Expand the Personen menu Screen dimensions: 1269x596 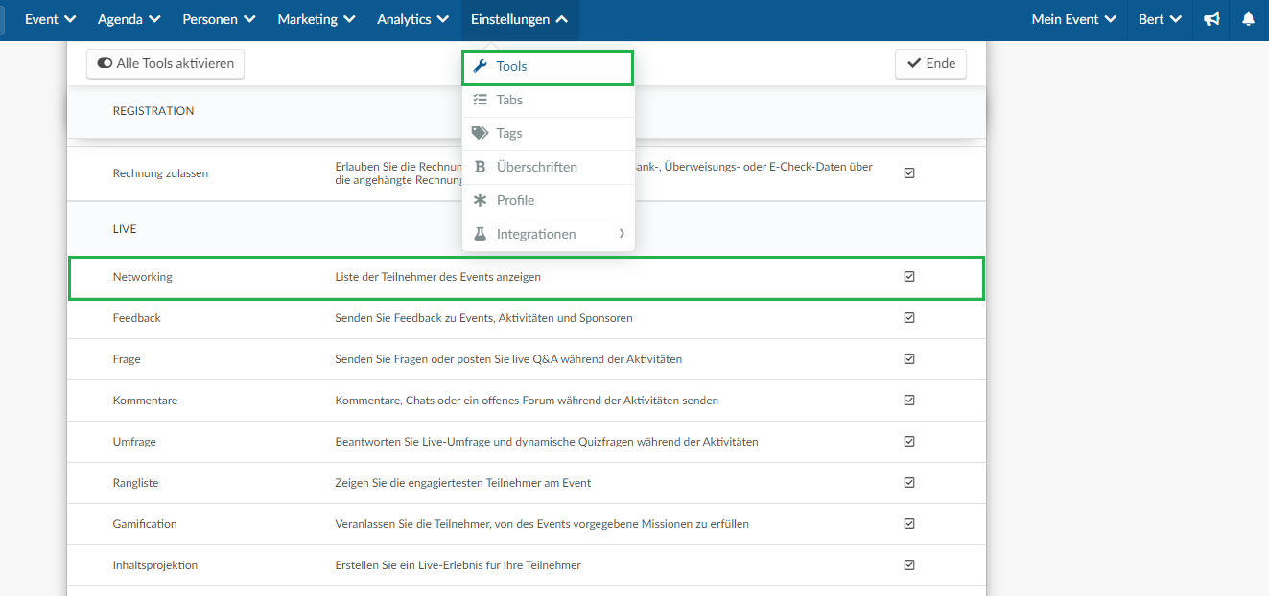click(219, 19)
